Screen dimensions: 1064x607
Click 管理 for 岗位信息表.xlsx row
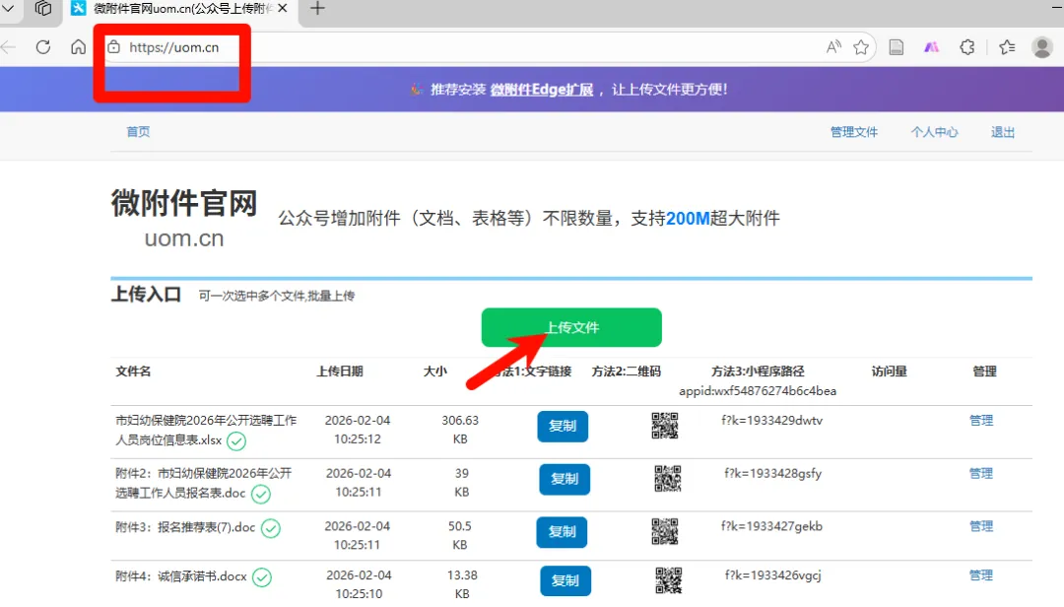(x=981, y=421)
